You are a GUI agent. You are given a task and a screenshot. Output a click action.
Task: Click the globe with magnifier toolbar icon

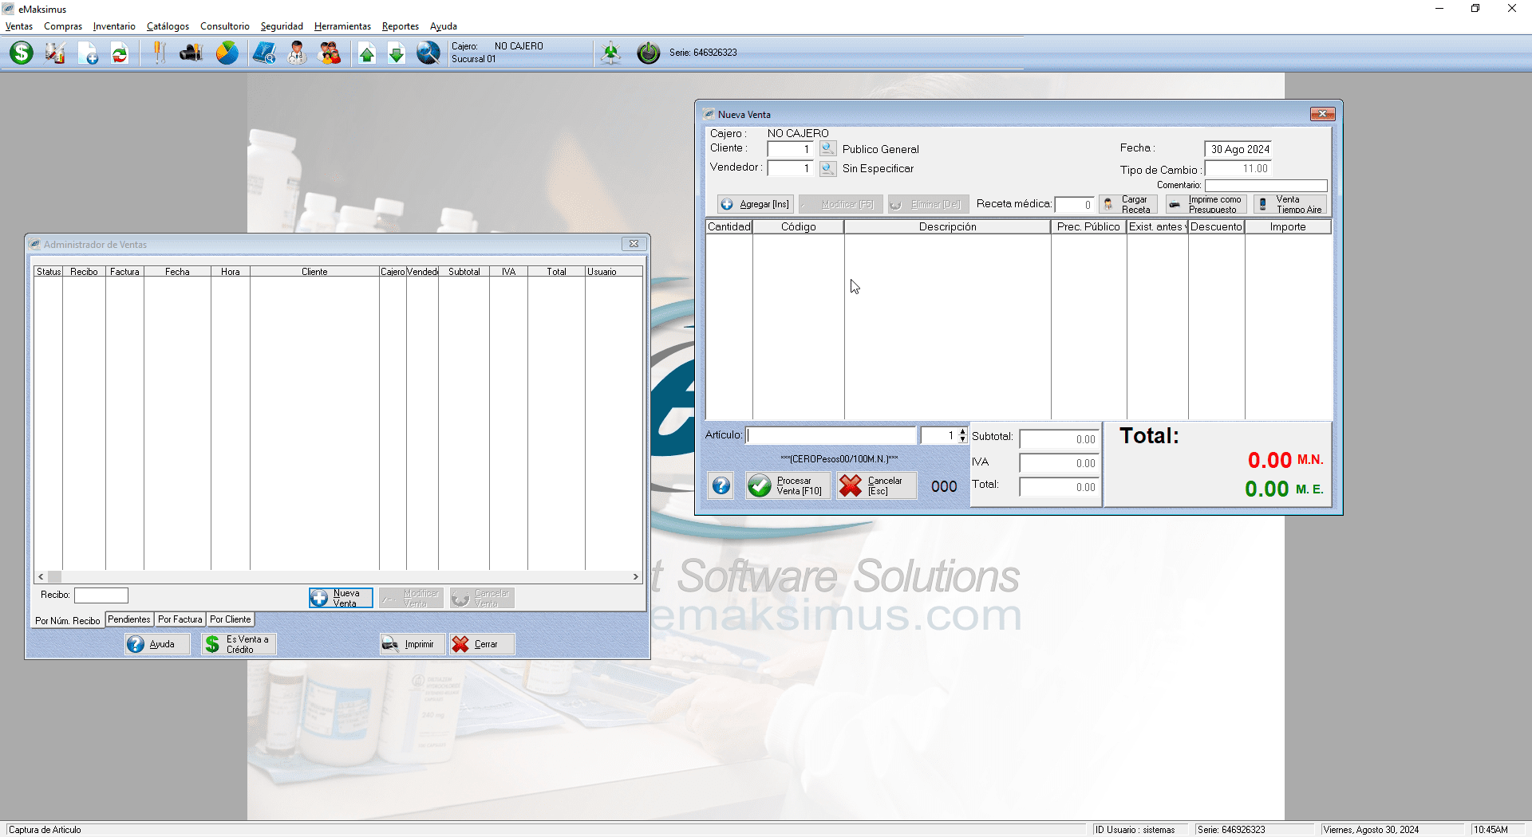click(x=428, y=53)
